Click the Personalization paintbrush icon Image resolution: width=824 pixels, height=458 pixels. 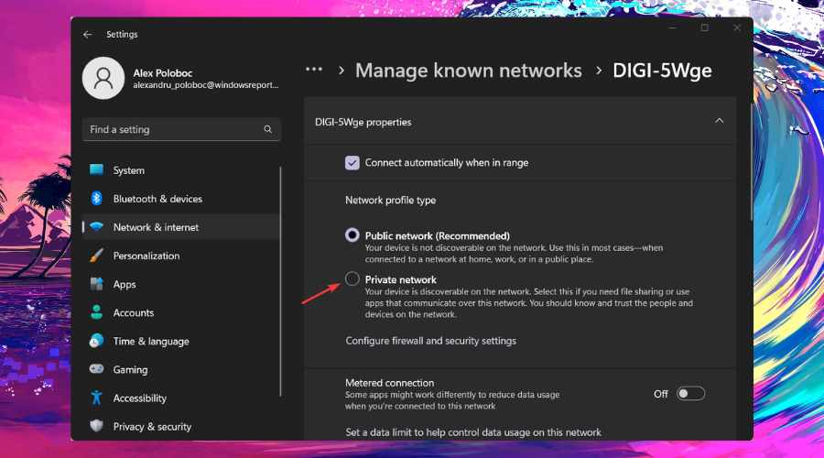[x=96, y=256]
